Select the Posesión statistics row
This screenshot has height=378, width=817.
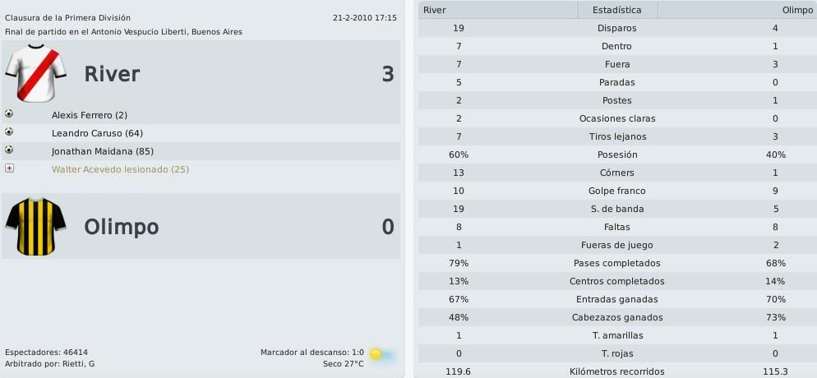coord(617,154)
